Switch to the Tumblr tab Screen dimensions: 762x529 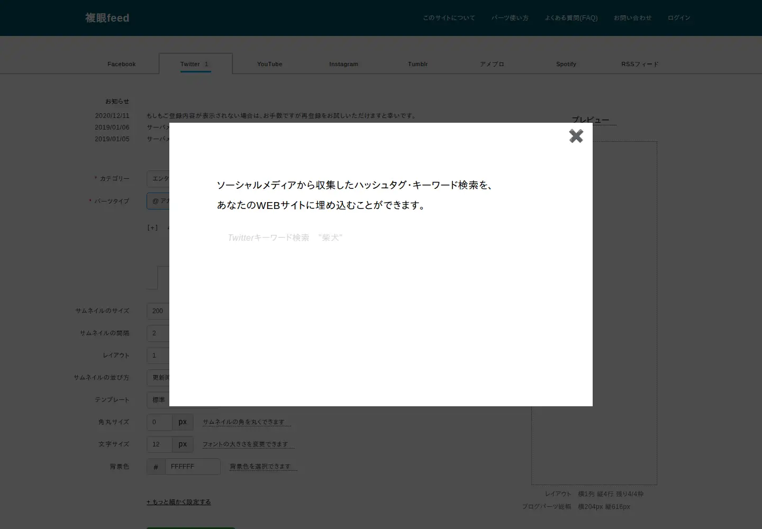pyautogui.click(x=418, y=64)
